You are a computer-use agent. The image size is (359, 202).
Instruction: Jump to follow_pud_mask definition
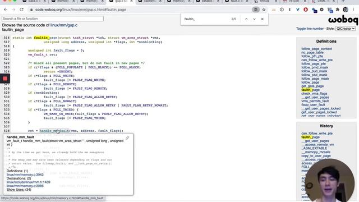coord(314,71)
